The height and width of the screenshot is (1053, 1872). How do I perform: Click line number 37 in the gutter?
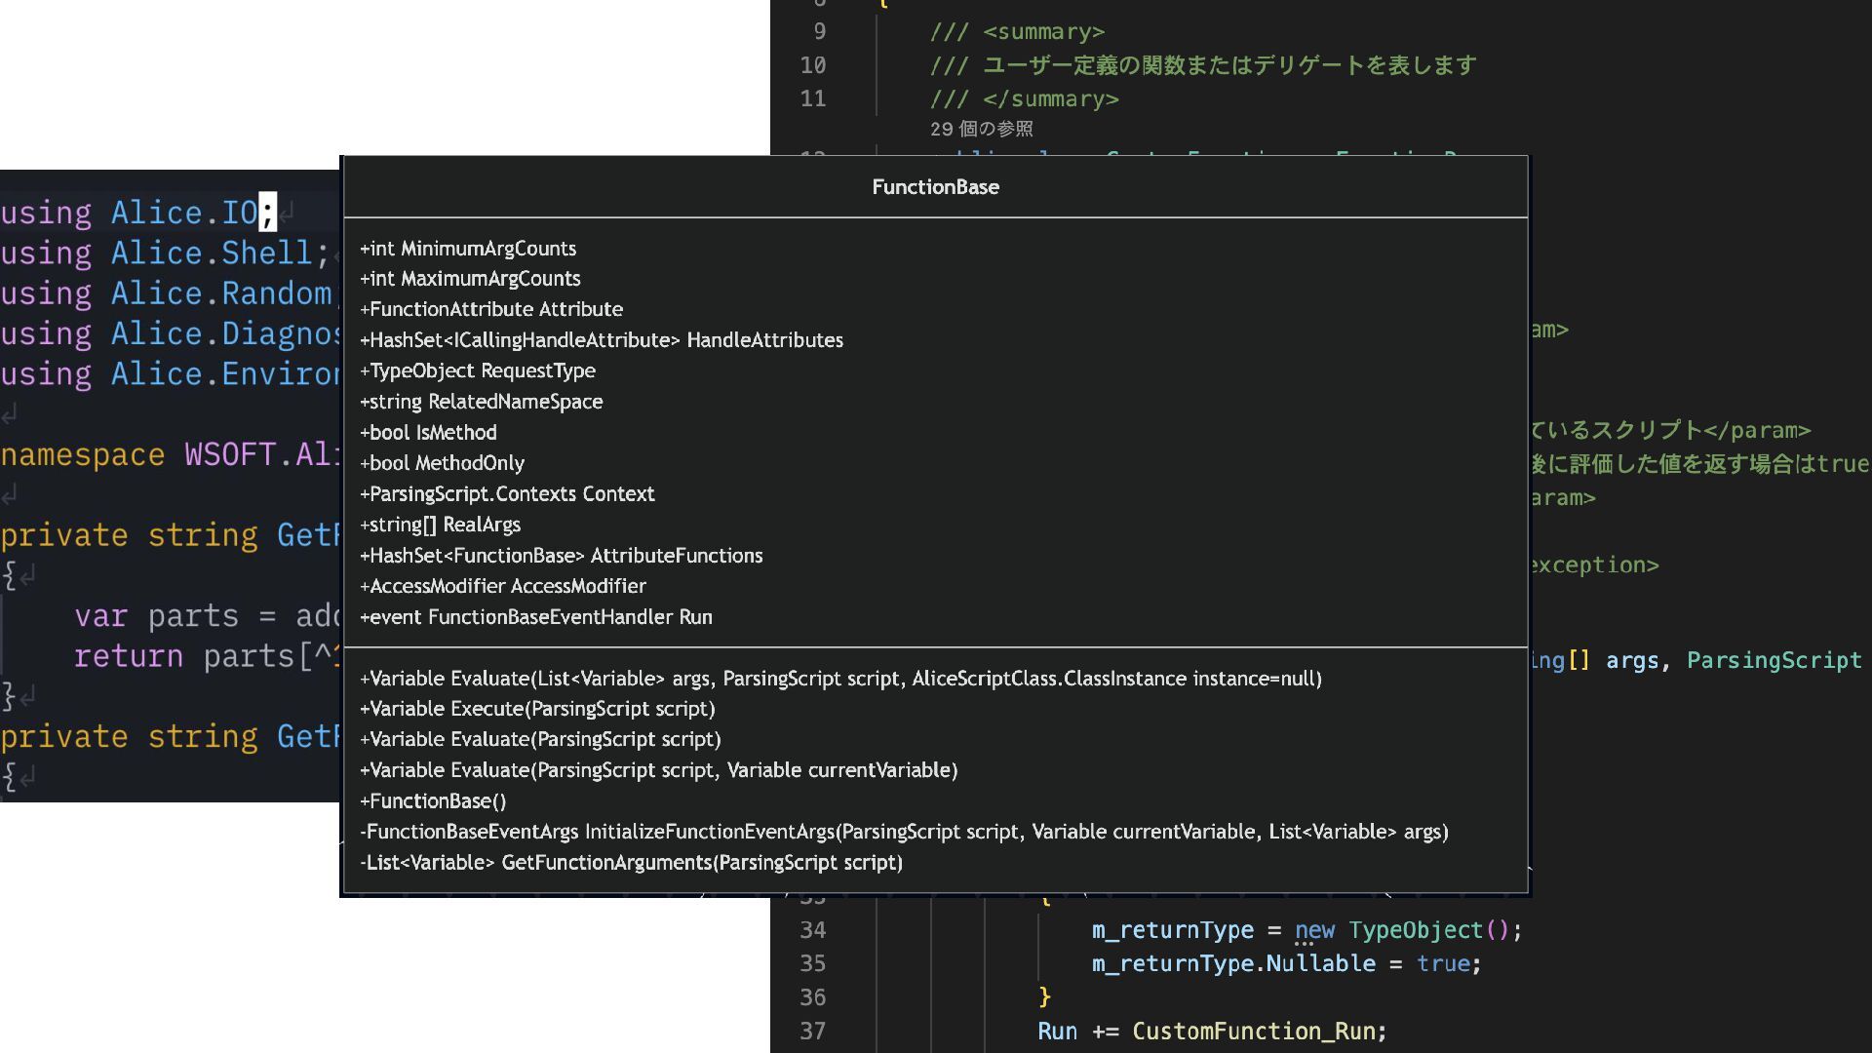coord(812,1031)
